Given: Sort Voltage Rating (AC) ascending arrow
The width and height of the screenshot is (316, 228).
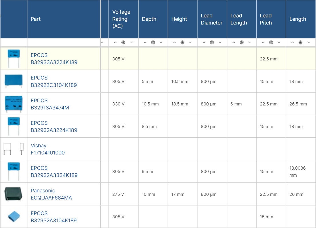Looking at the screenshot, I should (115, 42).
